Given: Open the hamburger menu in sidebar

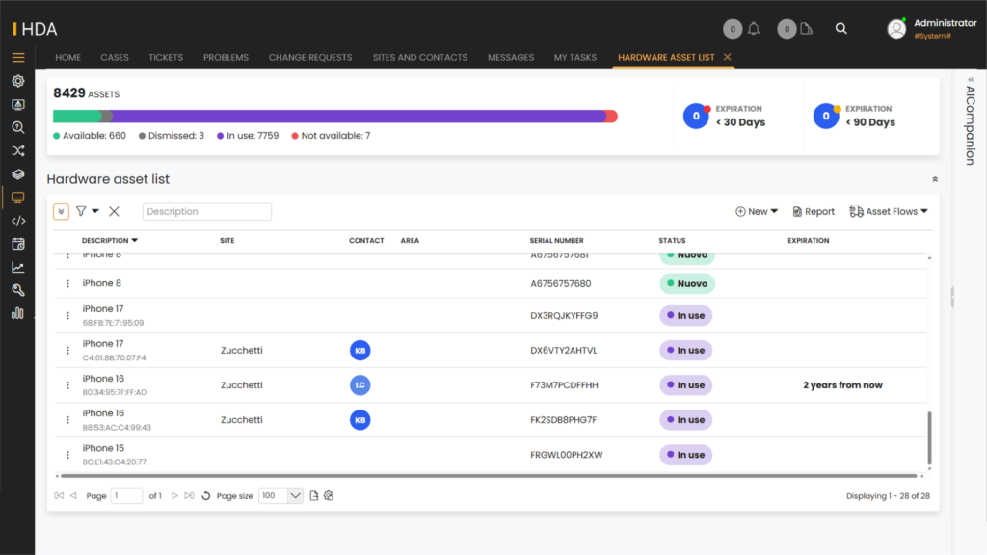Looking at the screenshot, I should click(x=17, y=57).
